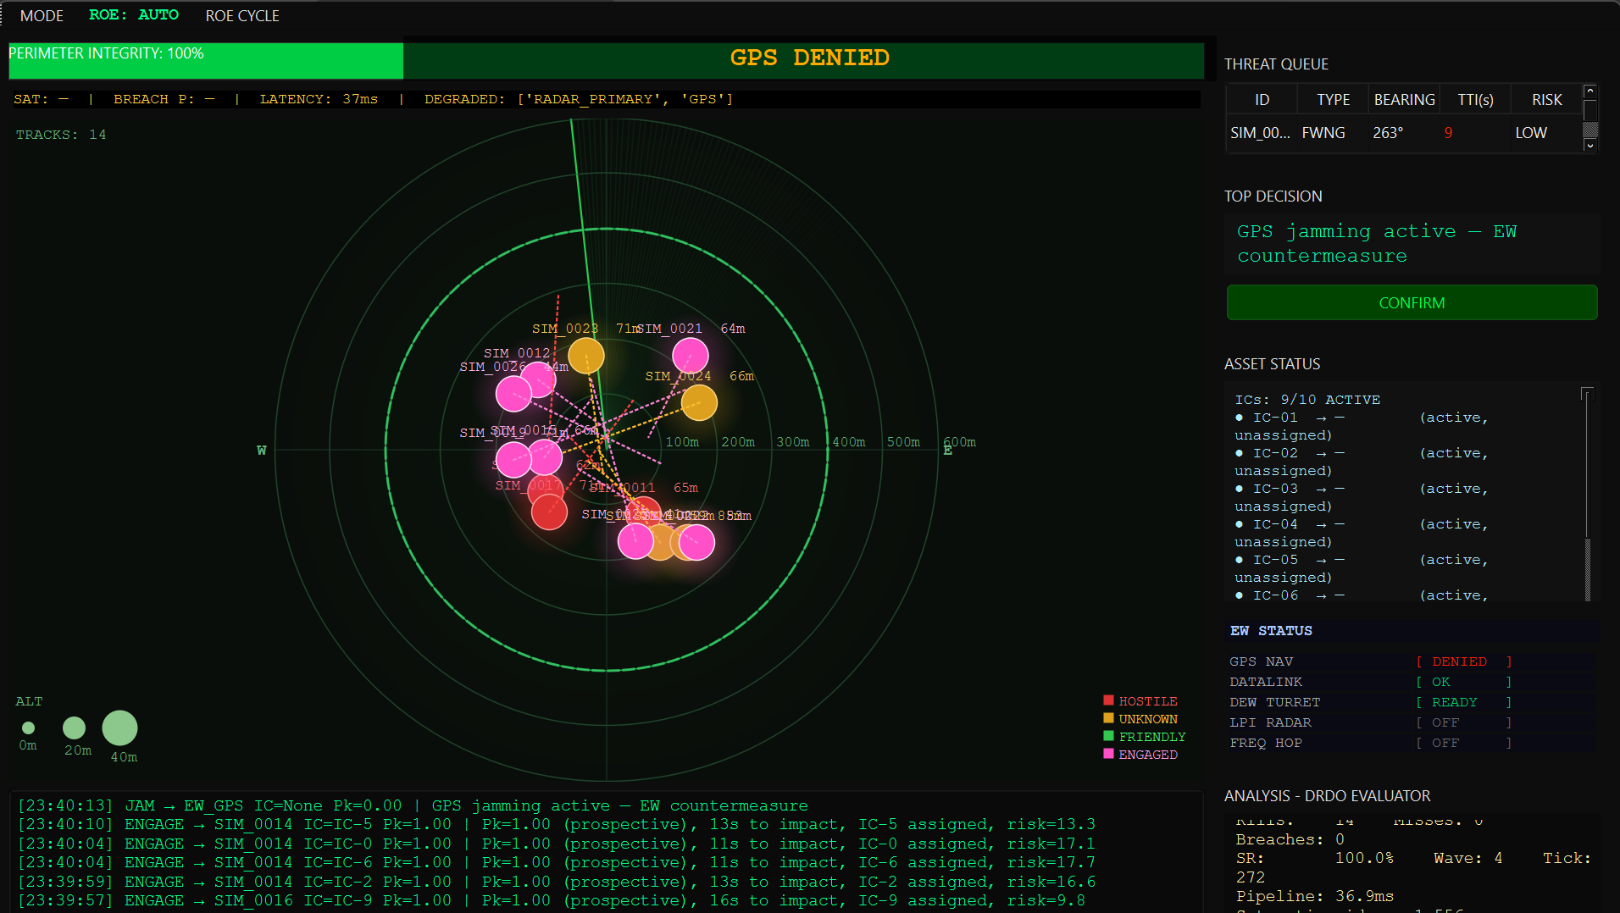Viewport: 1620px width, 913px height.
Task: Select the SIM_0024 unknown track marker
Action: 699,402
